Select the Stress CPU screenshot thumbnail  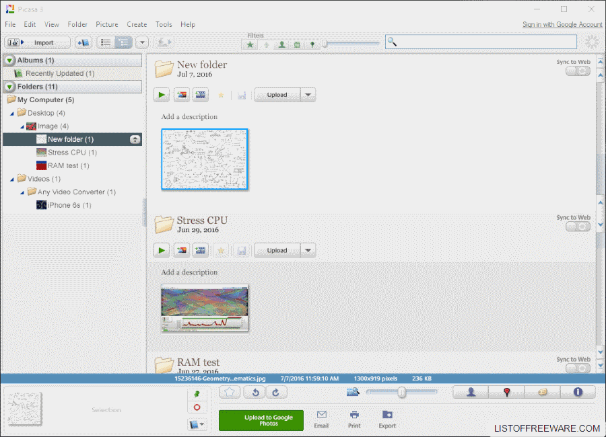tap(205, 308)
